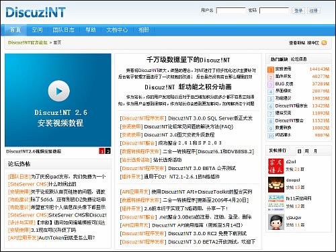Click 精华区 link
336x252 pixels.
tap(313, 43)
